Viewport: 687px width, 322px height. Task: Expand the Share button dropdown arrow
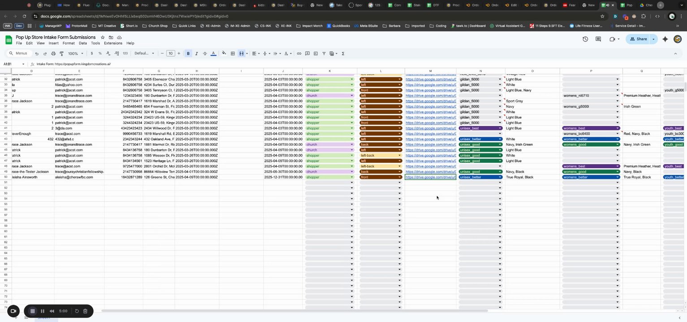(x=653, y=39)
